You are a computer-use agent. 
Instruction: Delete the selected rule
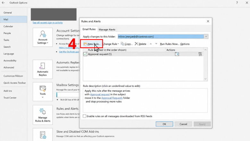(x=140, y=44)
